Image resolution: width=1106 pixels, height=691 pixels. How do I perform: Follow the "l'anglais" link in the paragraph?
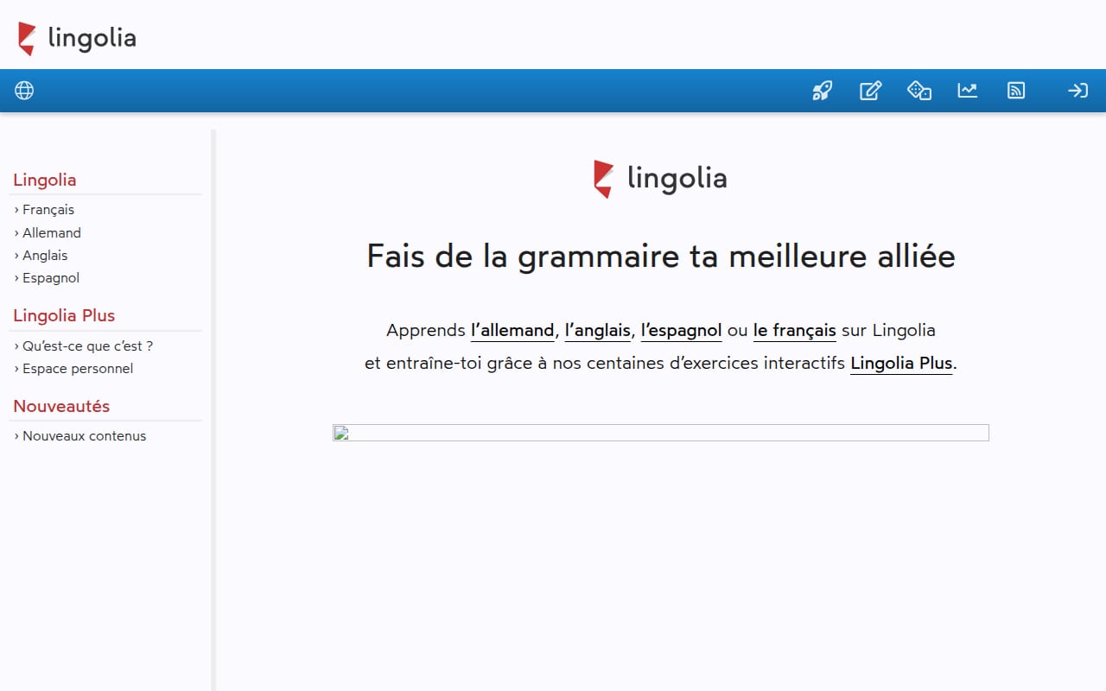click(597, 330)
